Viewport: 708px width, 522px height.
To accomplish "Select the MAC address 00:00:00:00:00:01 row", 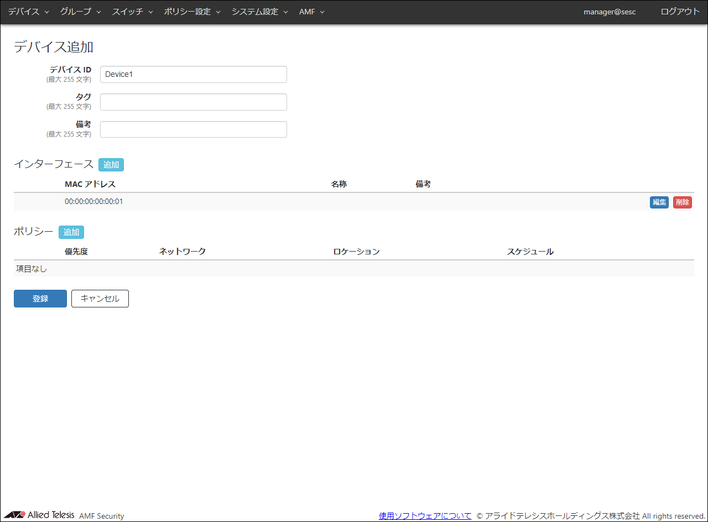I will coord(94,202).
